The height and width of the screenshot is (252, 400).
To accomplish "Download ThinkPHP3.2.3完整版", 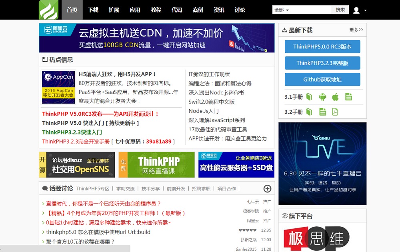I will point(322,63).
